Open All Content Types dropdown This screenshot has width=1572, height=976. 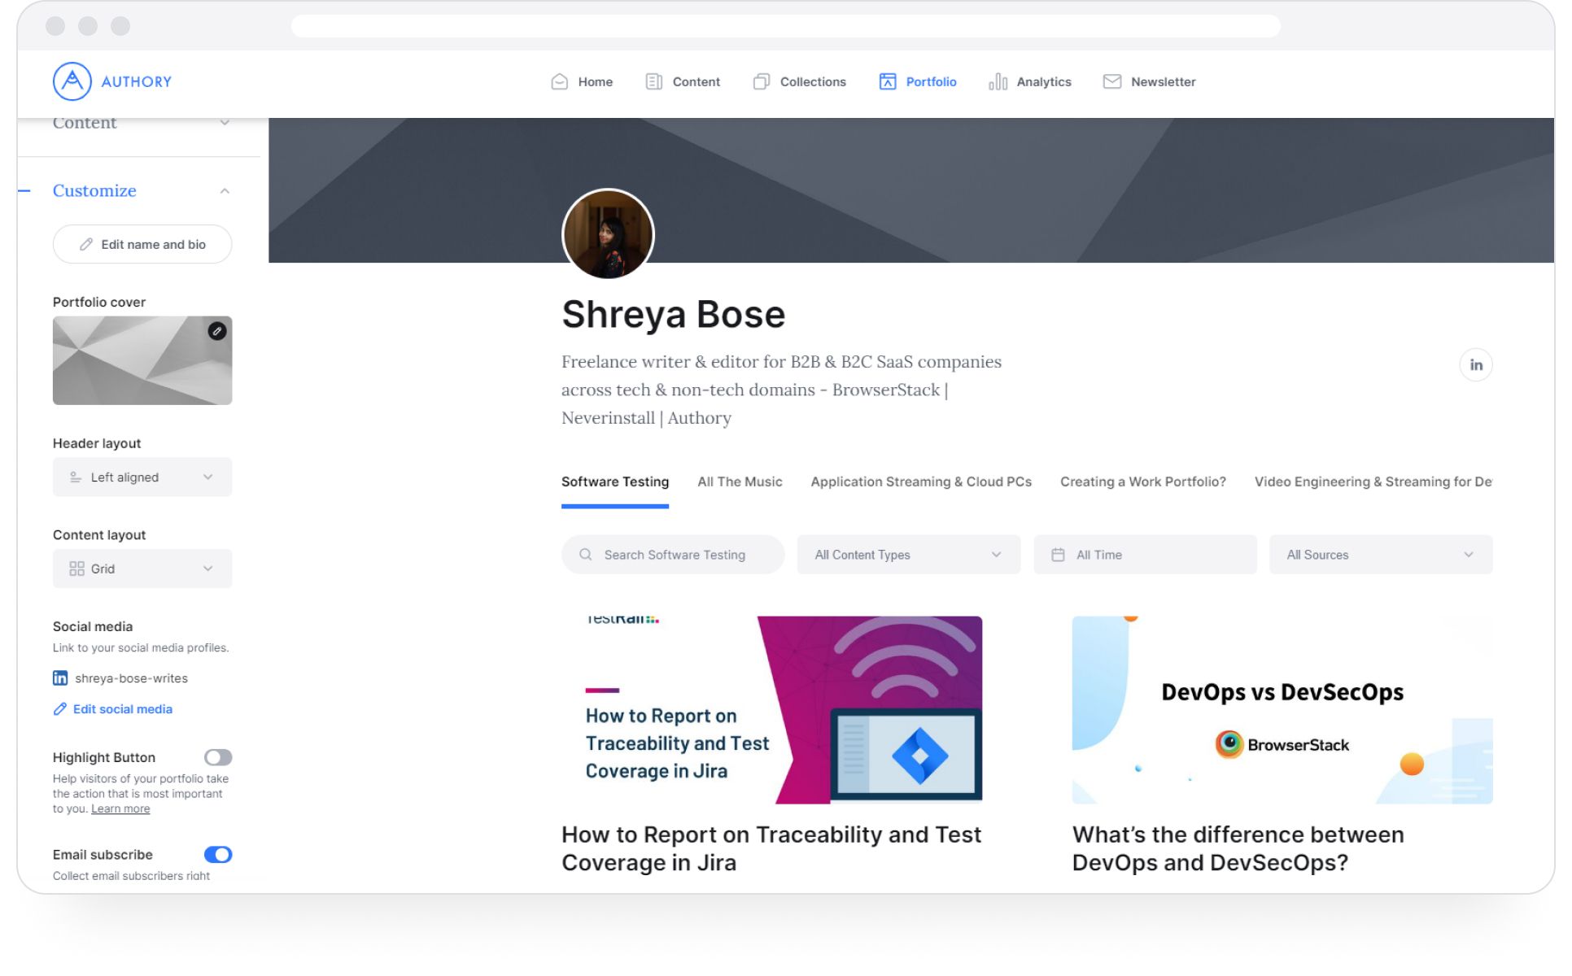[x=908, y=555]
